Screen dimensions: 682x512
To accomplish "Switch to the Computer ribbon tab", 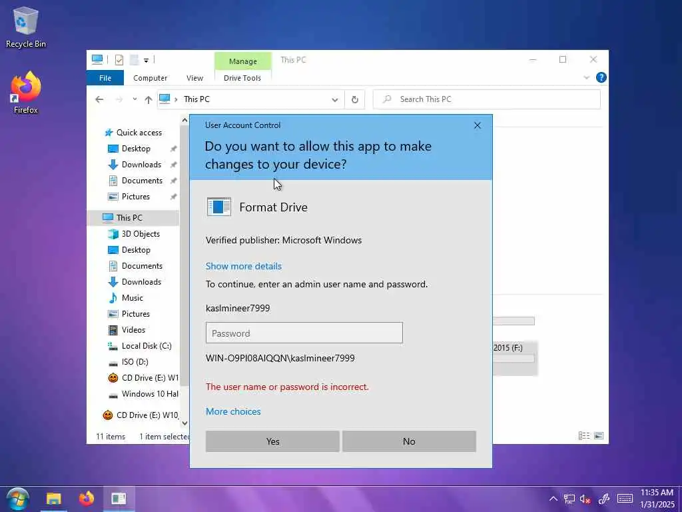I will pyautogui.click(x=150, y=78).
